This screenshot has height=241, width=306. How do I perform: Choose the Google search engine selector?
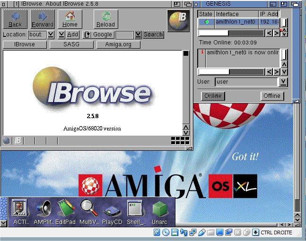pos(98,34)
